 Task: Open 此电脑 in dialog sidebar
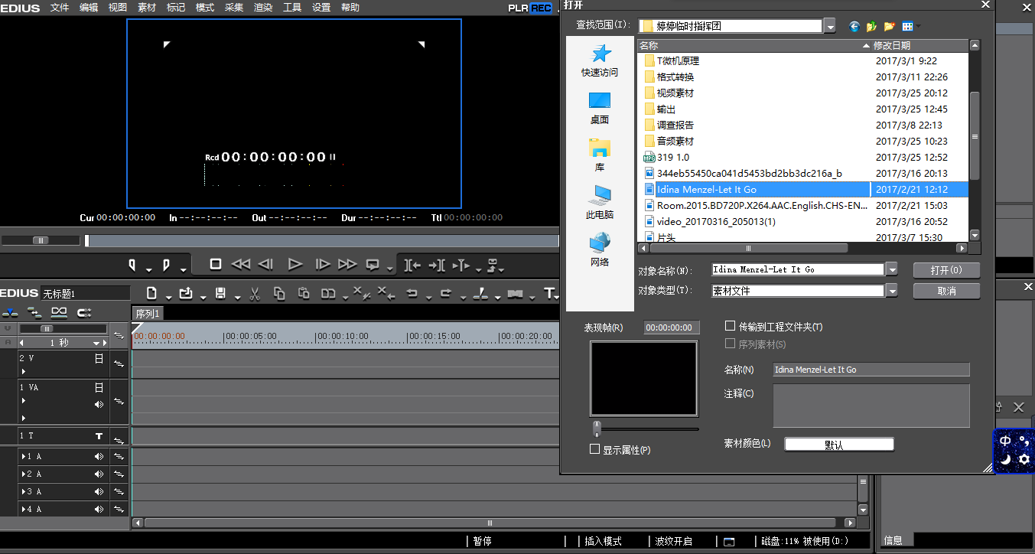[600, 203]
